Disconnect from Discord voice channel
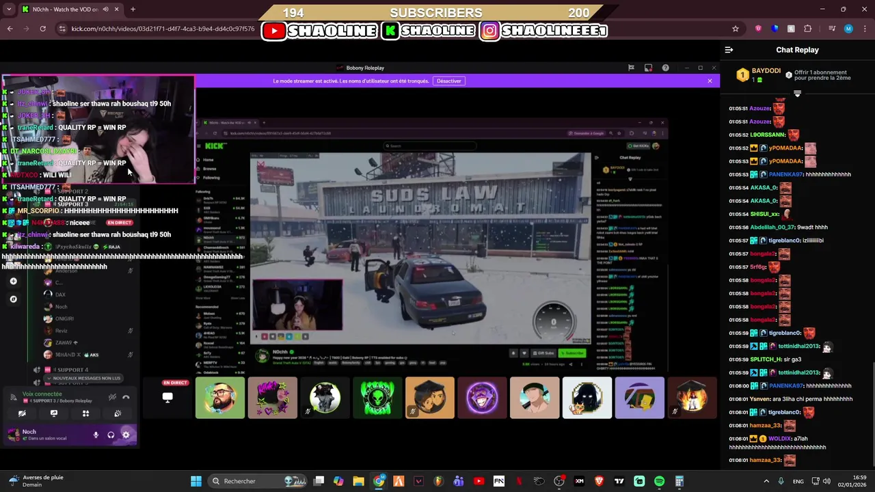This screenshot has height=492, width=875. 126,397
